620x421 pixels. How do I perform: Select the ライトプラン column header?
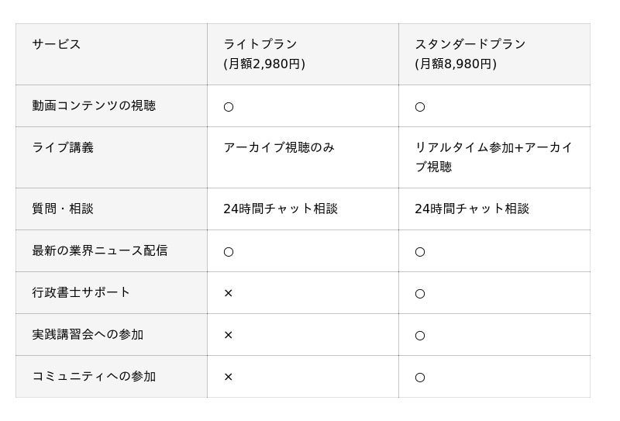pos(264,54)
